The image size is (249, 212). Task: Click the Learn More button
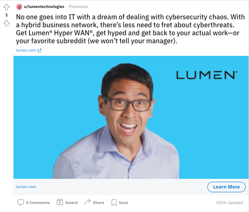coord(226,187)
